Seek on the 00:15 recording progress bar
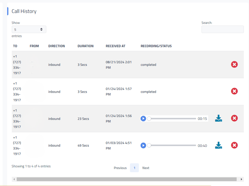249x186 pixels. pos(172,119)
